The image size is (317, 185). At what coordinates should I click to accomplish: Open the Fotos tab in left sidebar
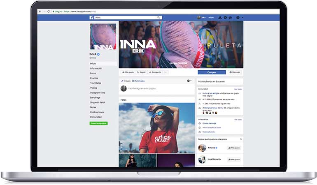click(x=93, y=73)
